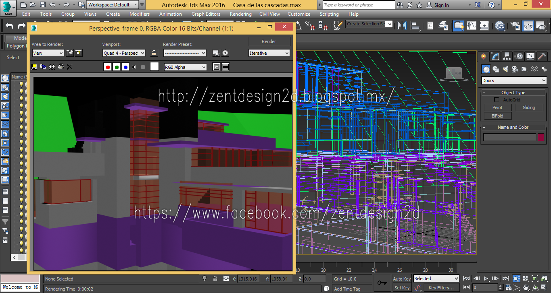Open the Rendering menu
551x293 pixels.
[x=241, y=14]
